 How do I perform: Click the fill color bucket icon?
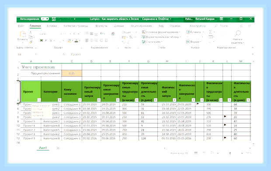[69, 41]
